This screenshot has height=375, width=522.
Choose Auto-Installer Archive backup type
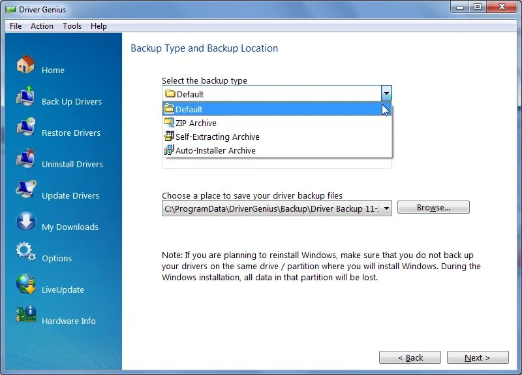point(277,150)
